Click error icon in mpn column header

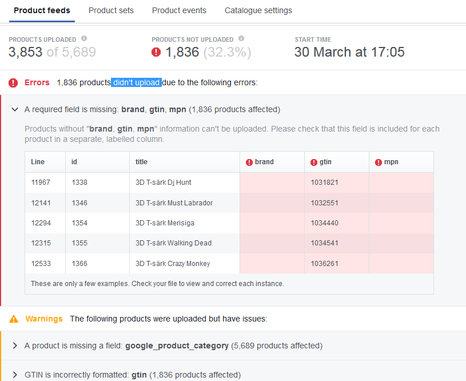[379, 162]
